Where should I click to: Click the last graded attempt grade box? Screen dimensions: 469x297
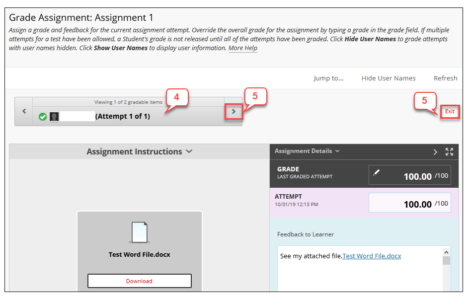point(410,175)
